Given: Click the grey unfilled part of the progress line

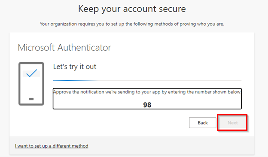Looking at the screenshot, I should 169,80.
